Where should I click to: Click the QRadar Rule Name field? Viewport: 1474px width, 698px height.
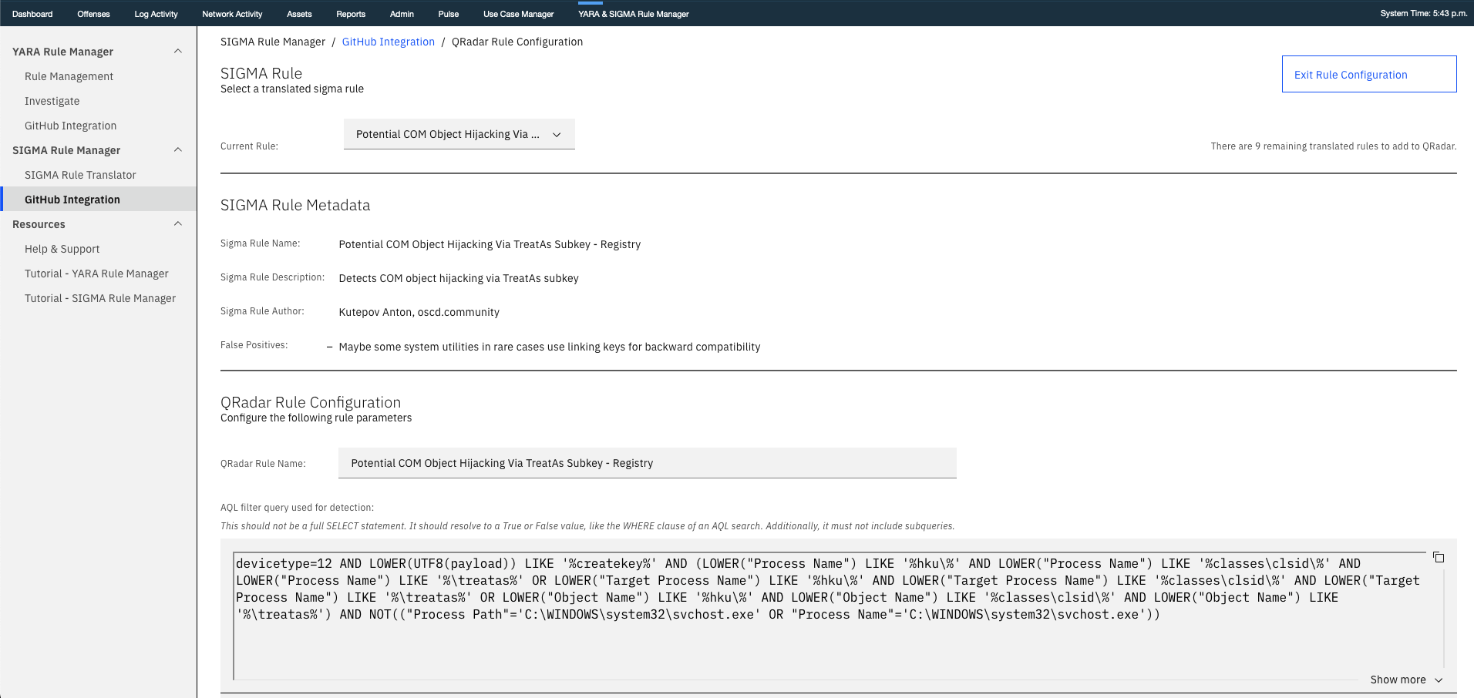coord(647,462)
